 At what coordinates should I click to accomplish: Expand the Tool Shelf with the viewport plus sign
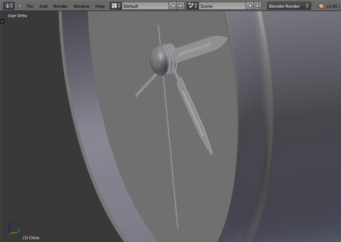pyautogui.click(x=2, y=21)
